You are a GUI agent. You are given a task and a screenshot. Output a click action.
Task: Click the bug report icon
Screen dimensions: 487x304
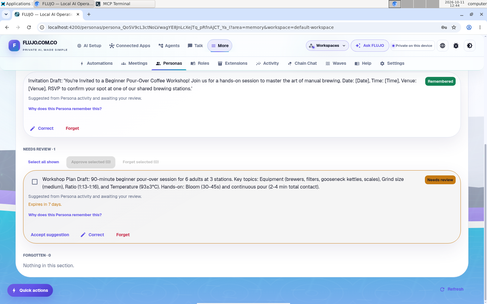click(x=456, y=46)
